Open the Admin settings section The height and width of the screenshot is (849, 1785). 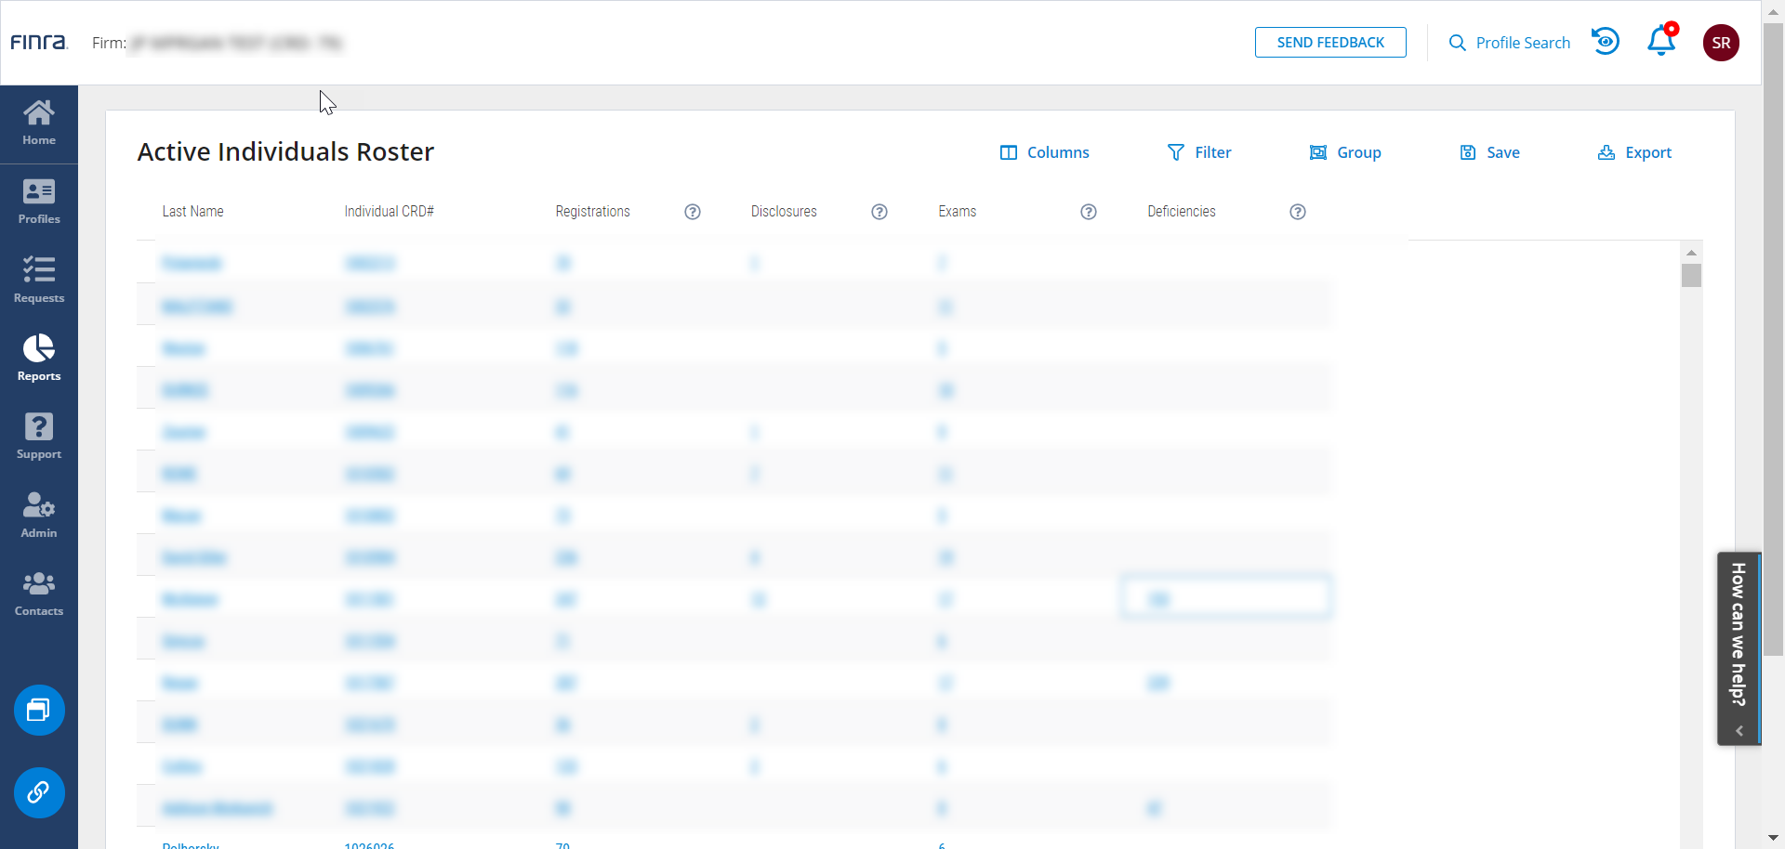click(x=39, y=515)
